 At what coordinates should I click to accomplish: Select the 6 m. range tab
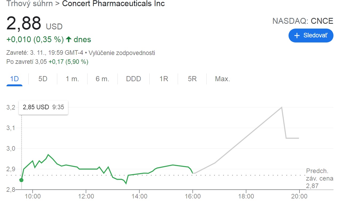click(x=103, y=79)
